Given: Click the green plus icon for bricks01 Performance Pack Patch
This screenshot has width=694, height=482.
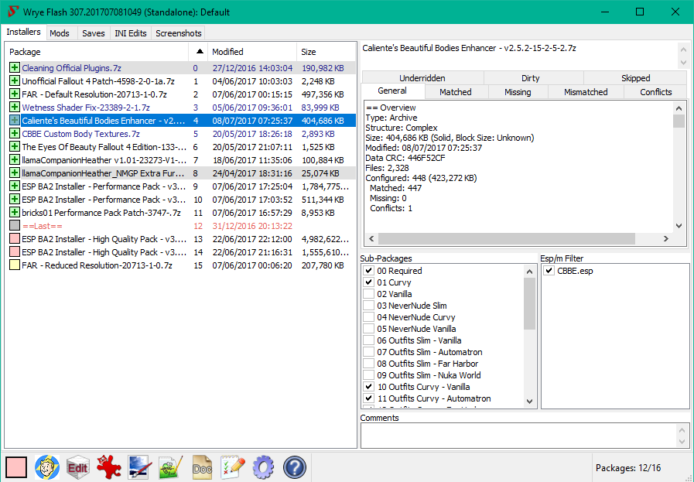Looking at the screenshot, I should click(15, 213).
